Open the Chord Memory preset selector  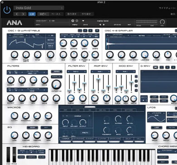click(167, 151)
